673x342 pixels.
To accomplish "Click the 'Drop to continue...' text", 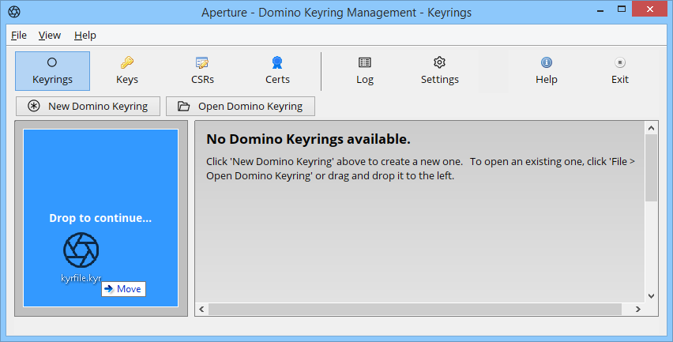I will (100, 218).
